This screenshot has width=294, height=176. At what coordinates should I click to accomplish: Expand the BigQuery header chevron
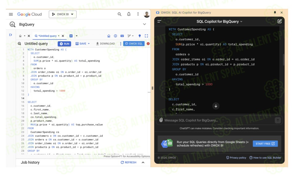[x=144, y=24]
